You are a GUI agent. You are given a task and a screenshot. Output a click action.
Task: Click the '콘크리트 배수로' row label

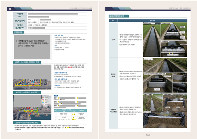(113, 75)
